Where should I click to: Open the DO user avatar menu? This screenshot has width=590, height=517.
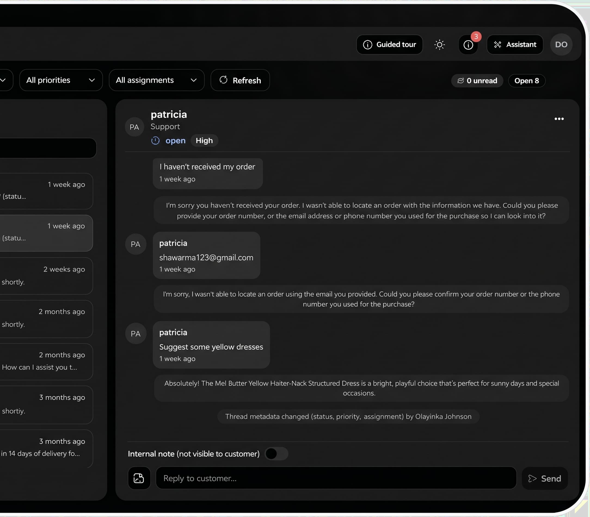[x=561, y=44]
